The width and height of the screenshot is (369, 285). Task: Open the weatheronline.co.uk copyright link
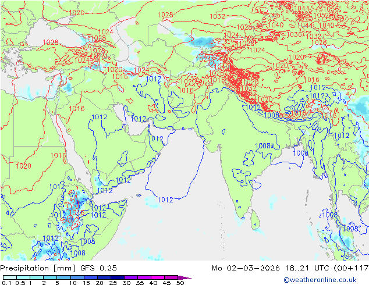click(320, 280)
